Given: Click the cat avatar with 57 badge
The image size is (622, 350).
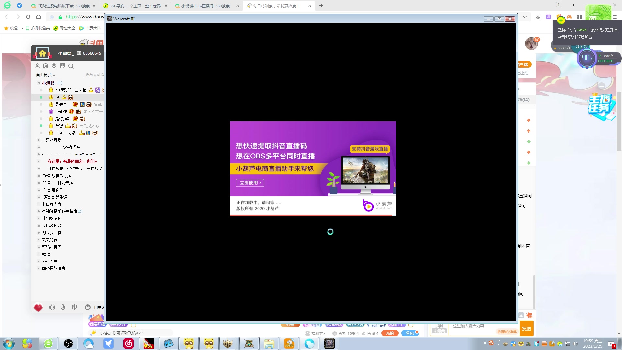Looking at the screenshot, I should click(532, 43).
